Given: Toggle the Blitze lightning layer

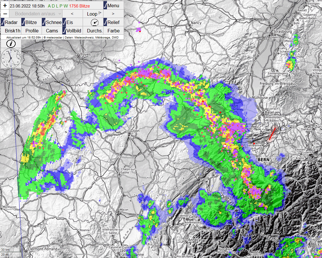Looking at the screenshot, I should [x=31, y=22].
